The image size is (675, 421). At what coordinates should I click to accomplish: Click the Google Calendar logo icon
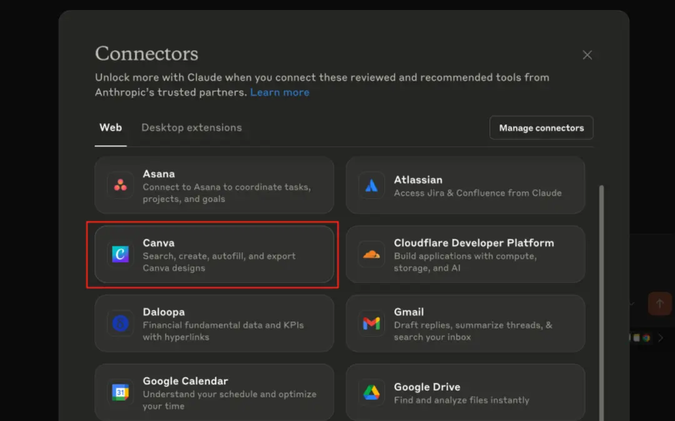[x=121, y=392]
